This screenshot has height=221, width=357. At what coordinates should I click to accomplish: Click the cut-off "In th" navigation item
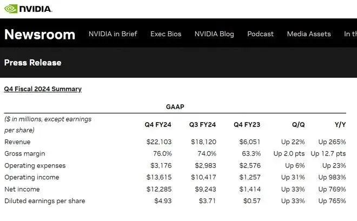pyautogui.click(x=350, y=34)
